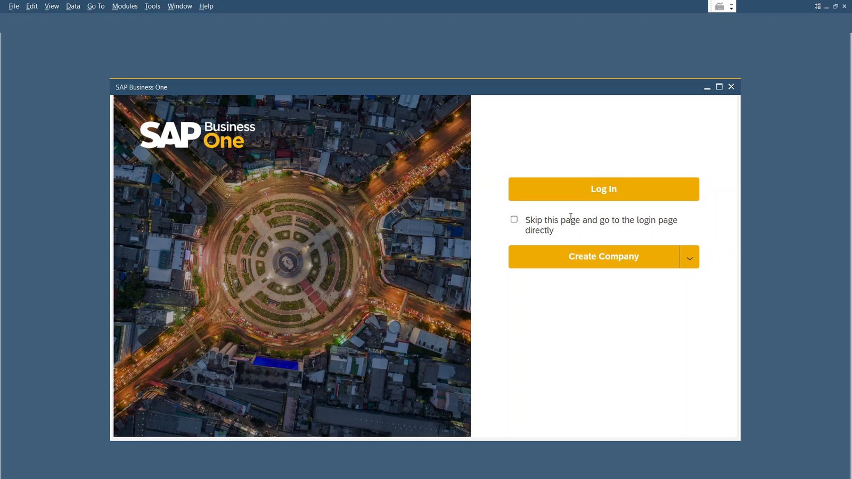The width and height of the screenshot is (852, 479).
Task: Click the on-screen keyboard toolbar icon
Action: coord(719,6)
